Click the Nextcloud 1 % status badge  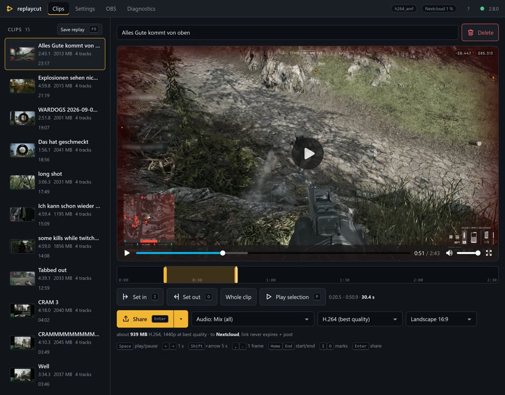tap(439, 9)
